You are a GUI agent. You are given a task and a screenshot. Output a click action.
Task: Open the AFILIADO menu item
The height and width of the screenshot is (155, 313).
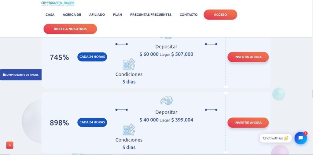tap(97, 15)
